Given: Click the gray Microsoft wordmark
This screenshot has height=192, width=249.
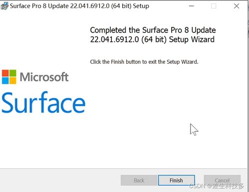Looking at the screenshot, I should click(x=44, y=77).
